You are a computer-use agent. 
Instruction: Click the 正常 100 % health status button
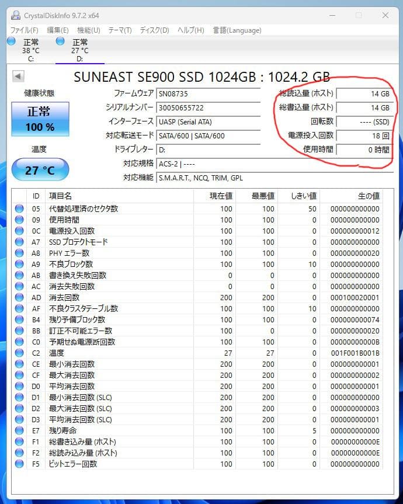point(40,119)
